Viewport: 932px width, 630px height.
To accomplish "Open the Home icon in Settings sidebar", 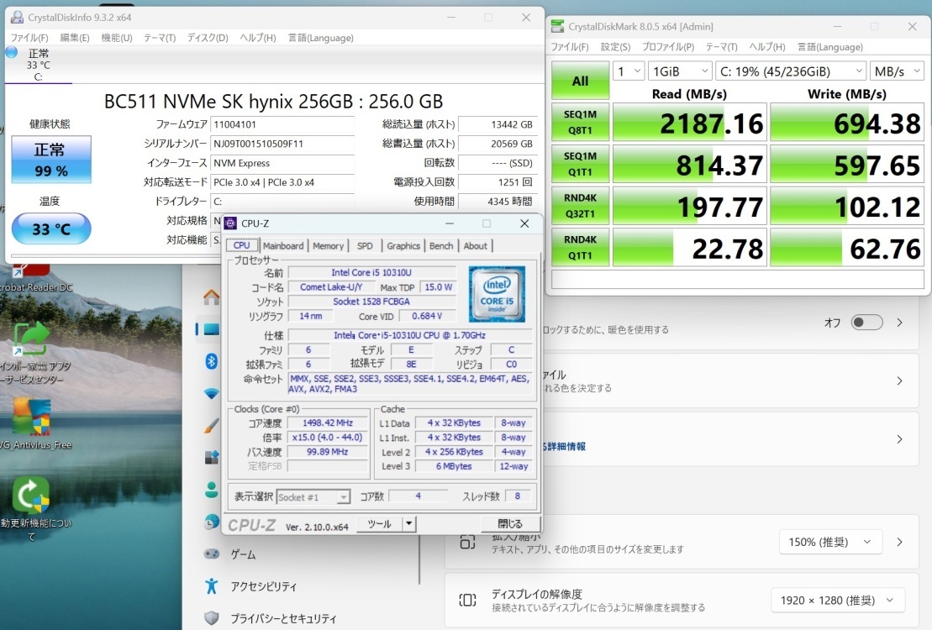I will click(x=212, y=297).
